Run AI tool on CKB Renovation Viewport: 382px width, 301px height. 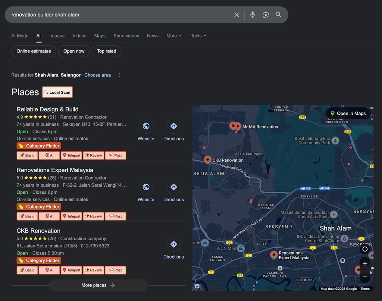coord(49,270)
